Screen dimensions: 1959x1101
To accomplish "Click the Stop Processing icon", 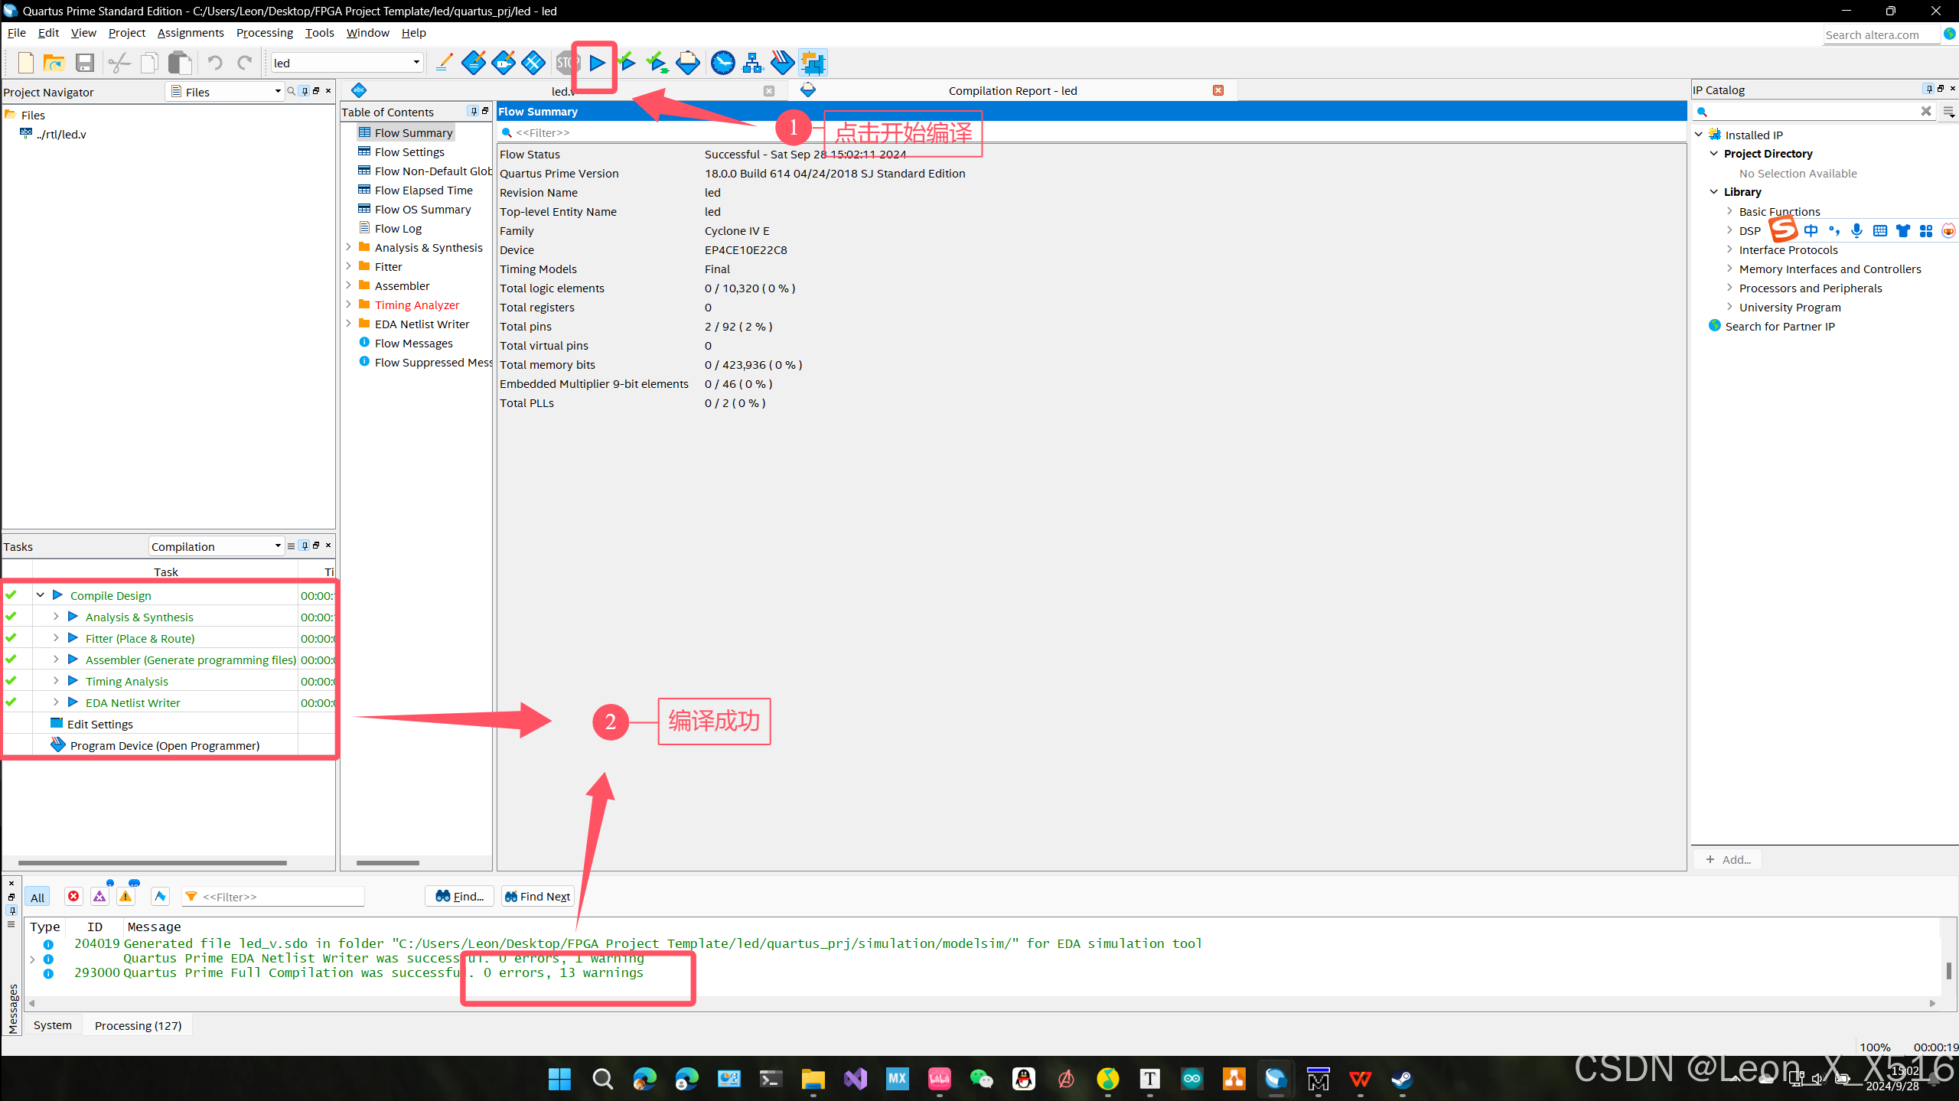I will click(x=566, y=63).
